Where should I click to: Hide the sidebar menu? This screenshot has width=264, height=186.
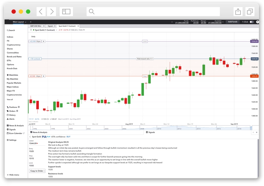(13, 175)
